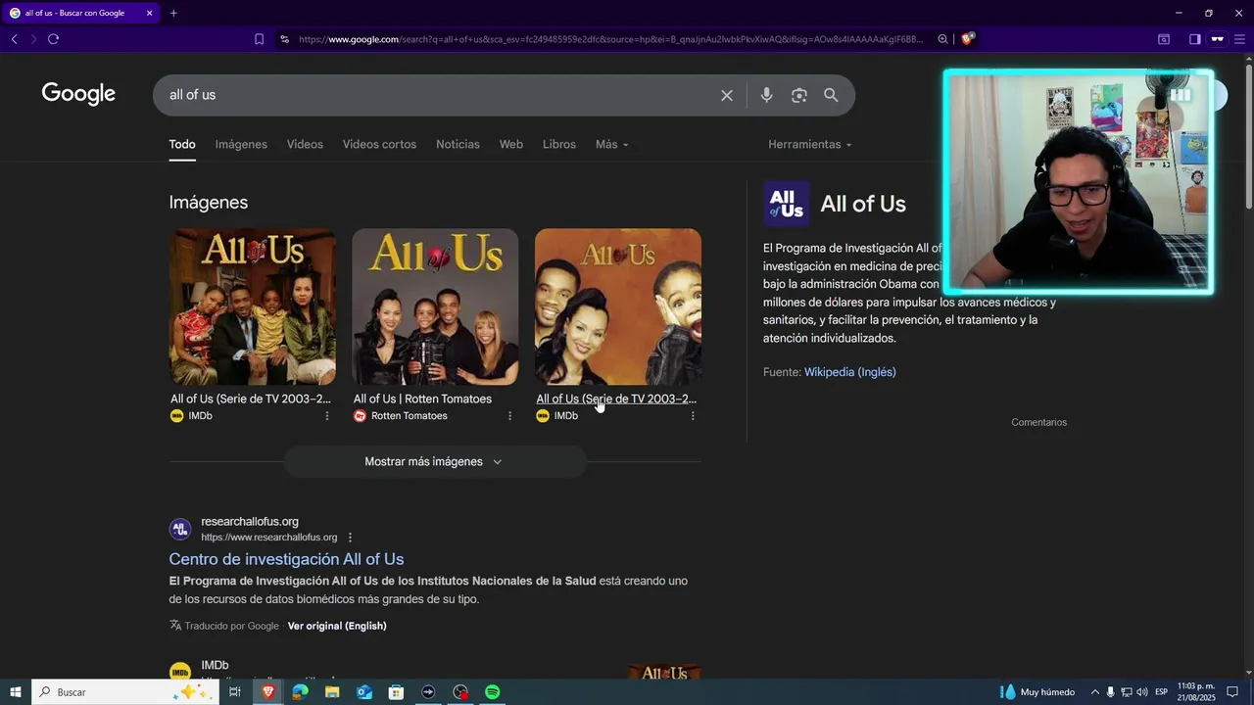
Task: Switch to the Libros tab
Action: click(x=559, y=144)
